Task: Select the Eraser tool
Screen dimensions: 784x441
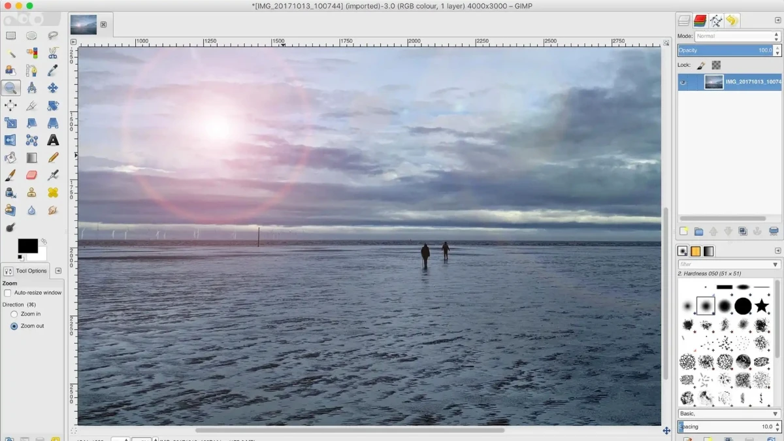Action: click(x=31, y=175)
